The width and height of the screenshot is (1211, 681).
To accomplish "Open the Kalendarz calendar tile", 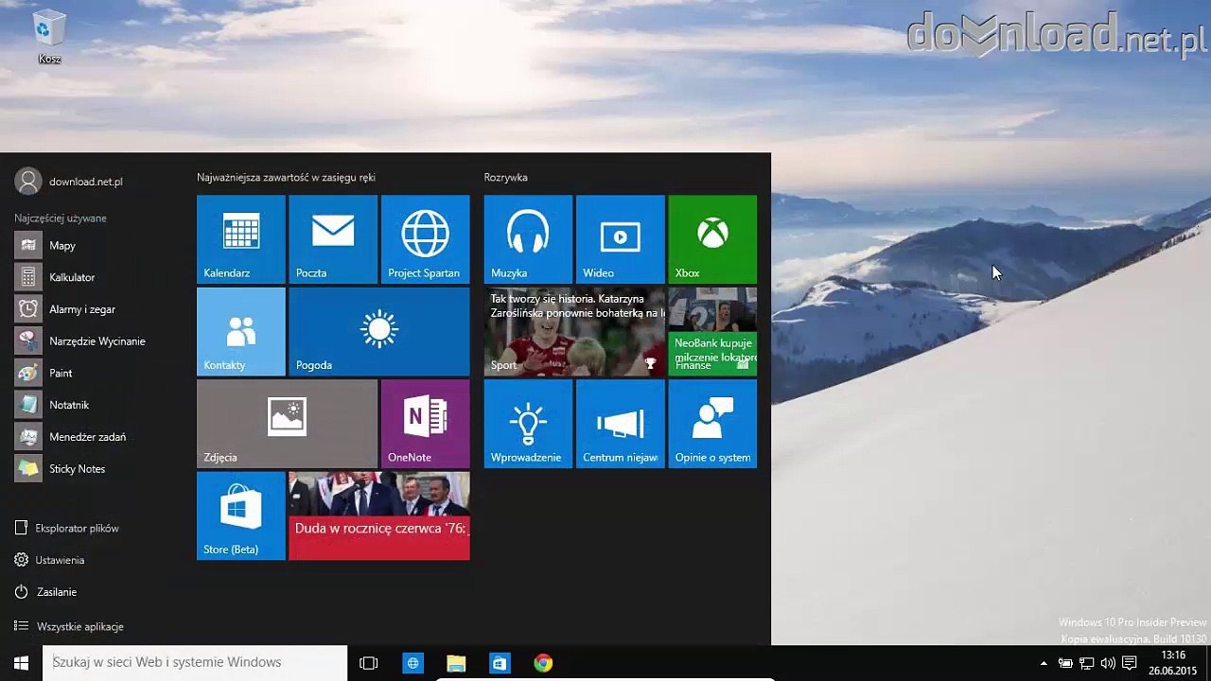I will (241, 239).
